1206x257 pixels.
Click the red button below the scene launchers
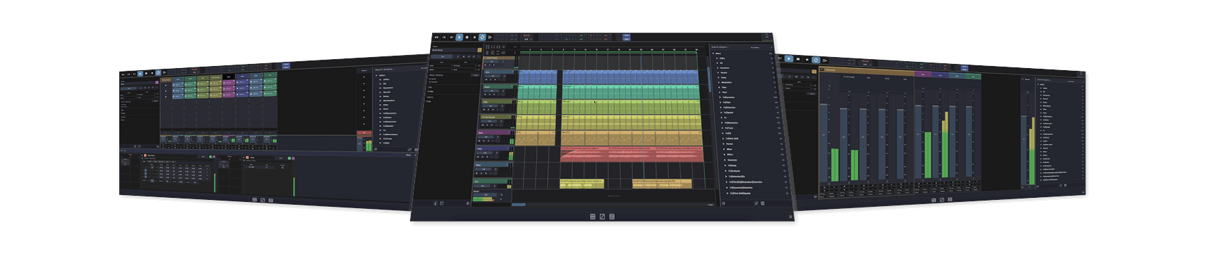364,133
